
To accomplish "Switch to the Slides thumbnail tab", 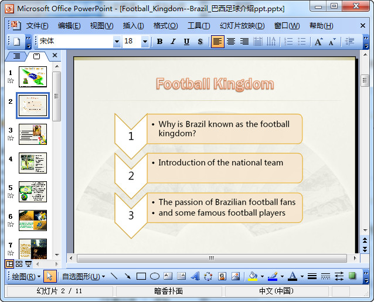I will pos(36,56).
